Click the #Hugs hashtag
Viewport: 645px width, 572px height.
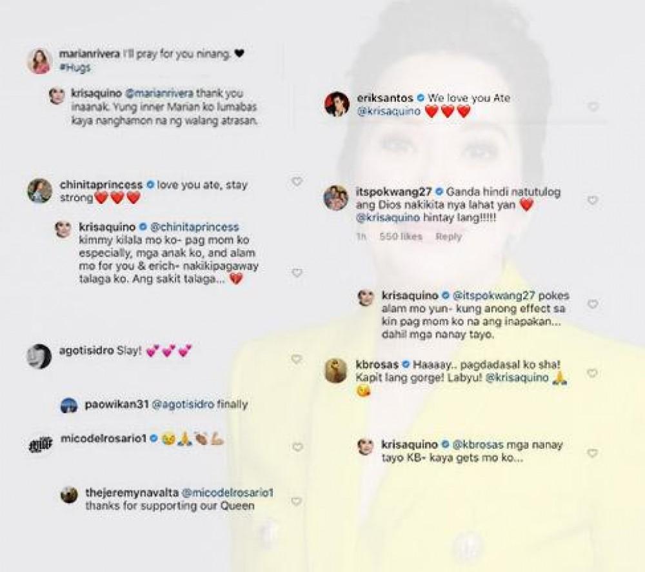(75, 68)
